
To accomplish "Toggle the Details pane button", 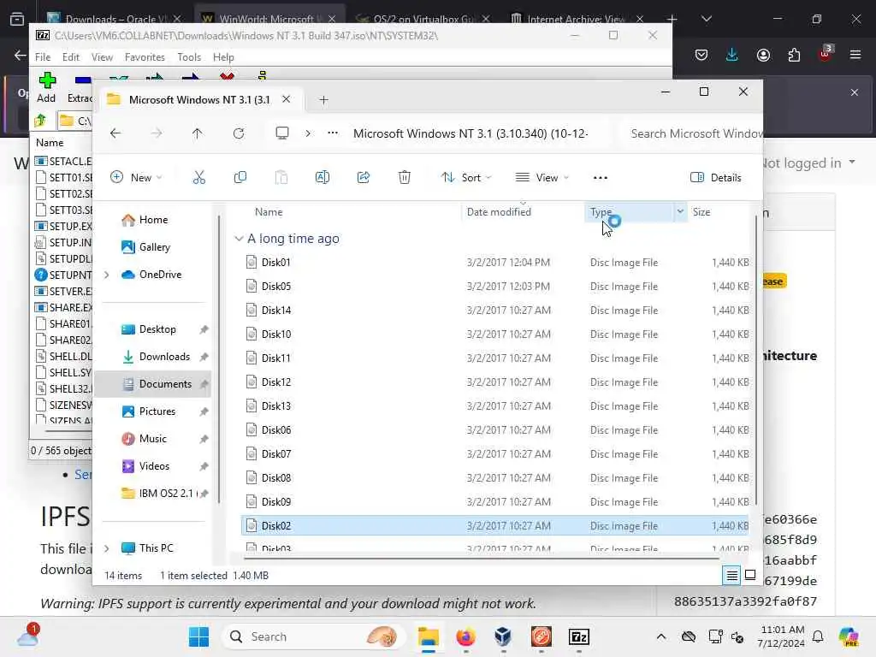I will pos(716,178).
